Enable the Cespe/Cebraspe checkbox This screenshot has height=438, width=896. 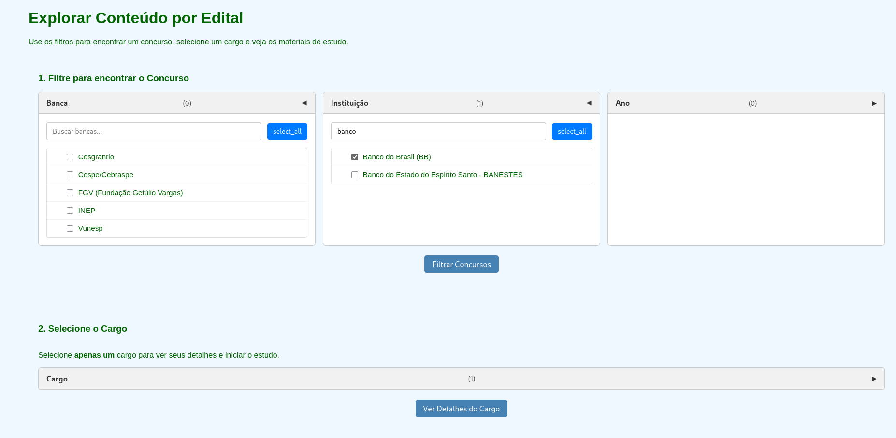coord(70,175)
